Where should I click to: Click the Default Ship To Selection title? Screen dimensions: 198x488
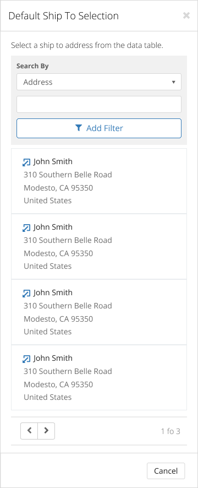[x=63, y=16]
